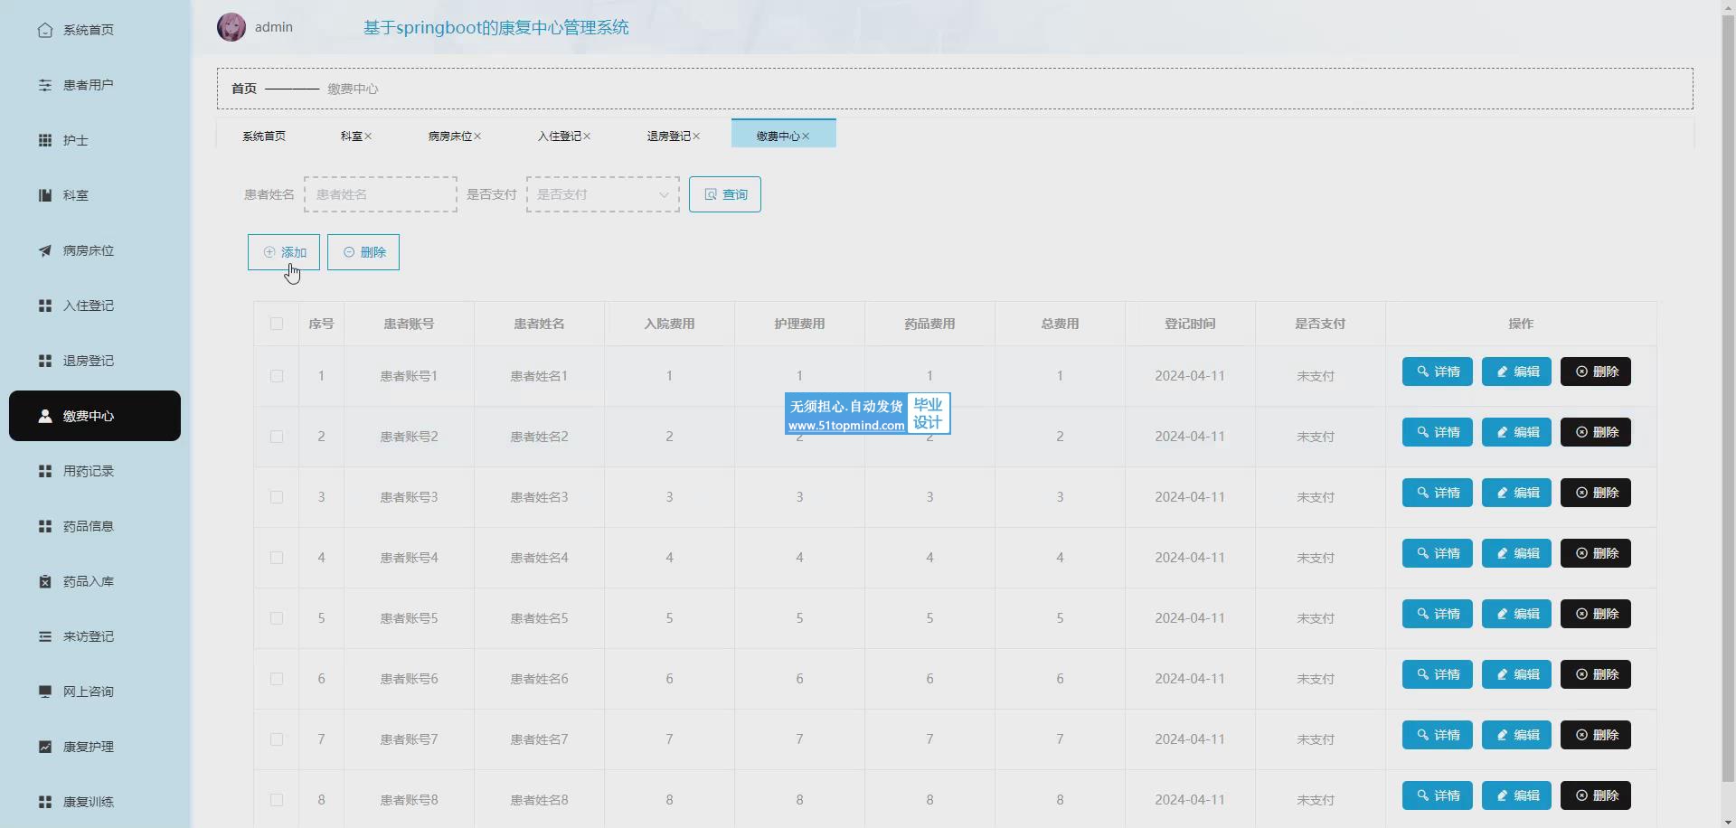Click the admin avatar picture
Screen dimensions: 1736x828
[x=231, y=27]
